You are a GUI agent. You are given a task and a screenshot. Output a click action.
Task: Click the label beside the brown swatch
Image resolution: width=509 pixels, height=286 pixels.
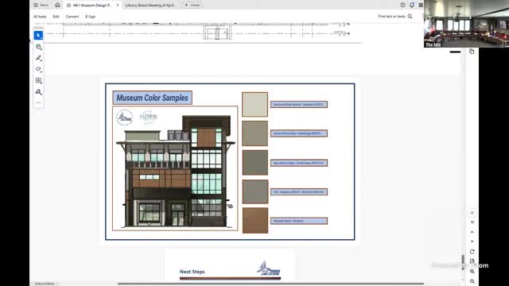pos(299,221)
